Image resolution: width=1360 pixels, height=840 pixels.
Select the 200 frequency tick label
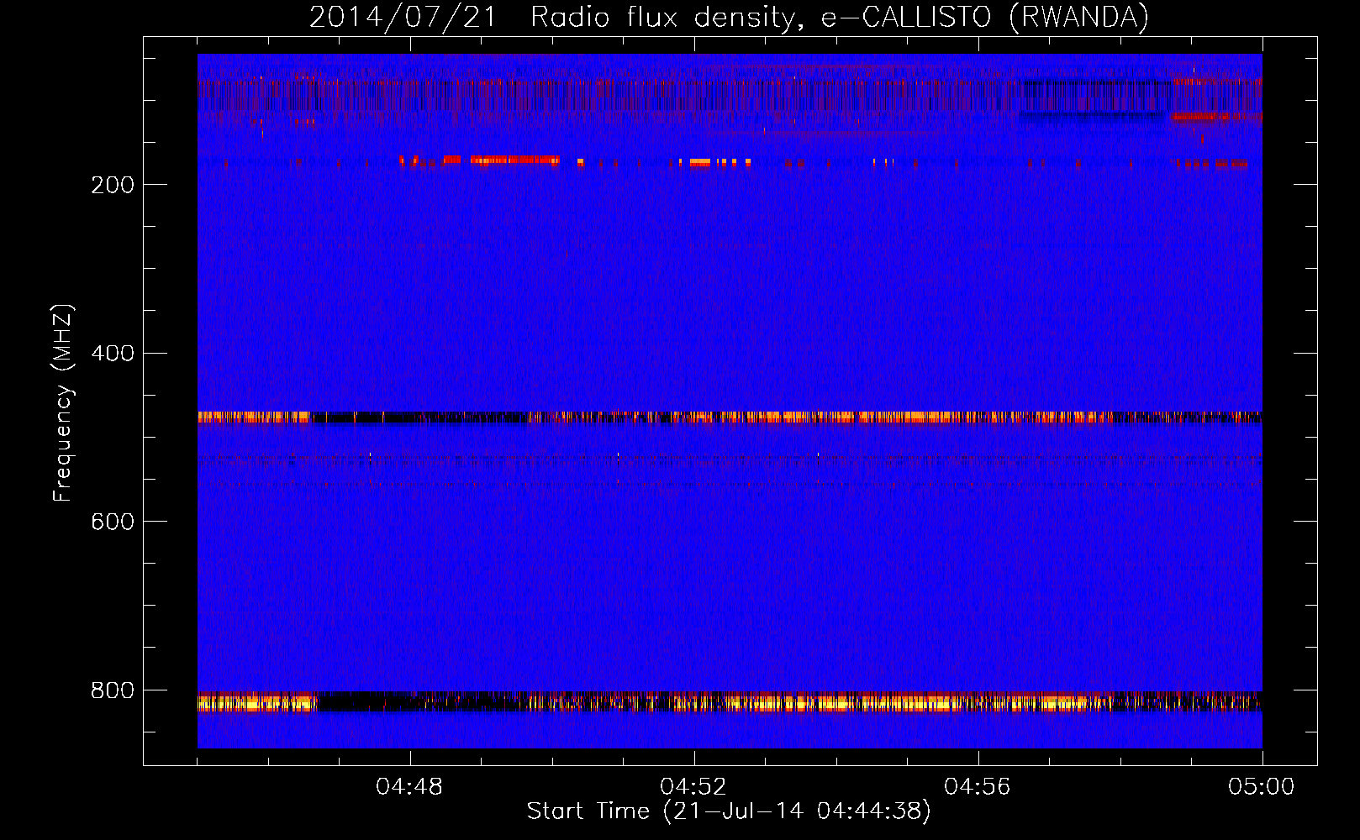coord(113,185)
